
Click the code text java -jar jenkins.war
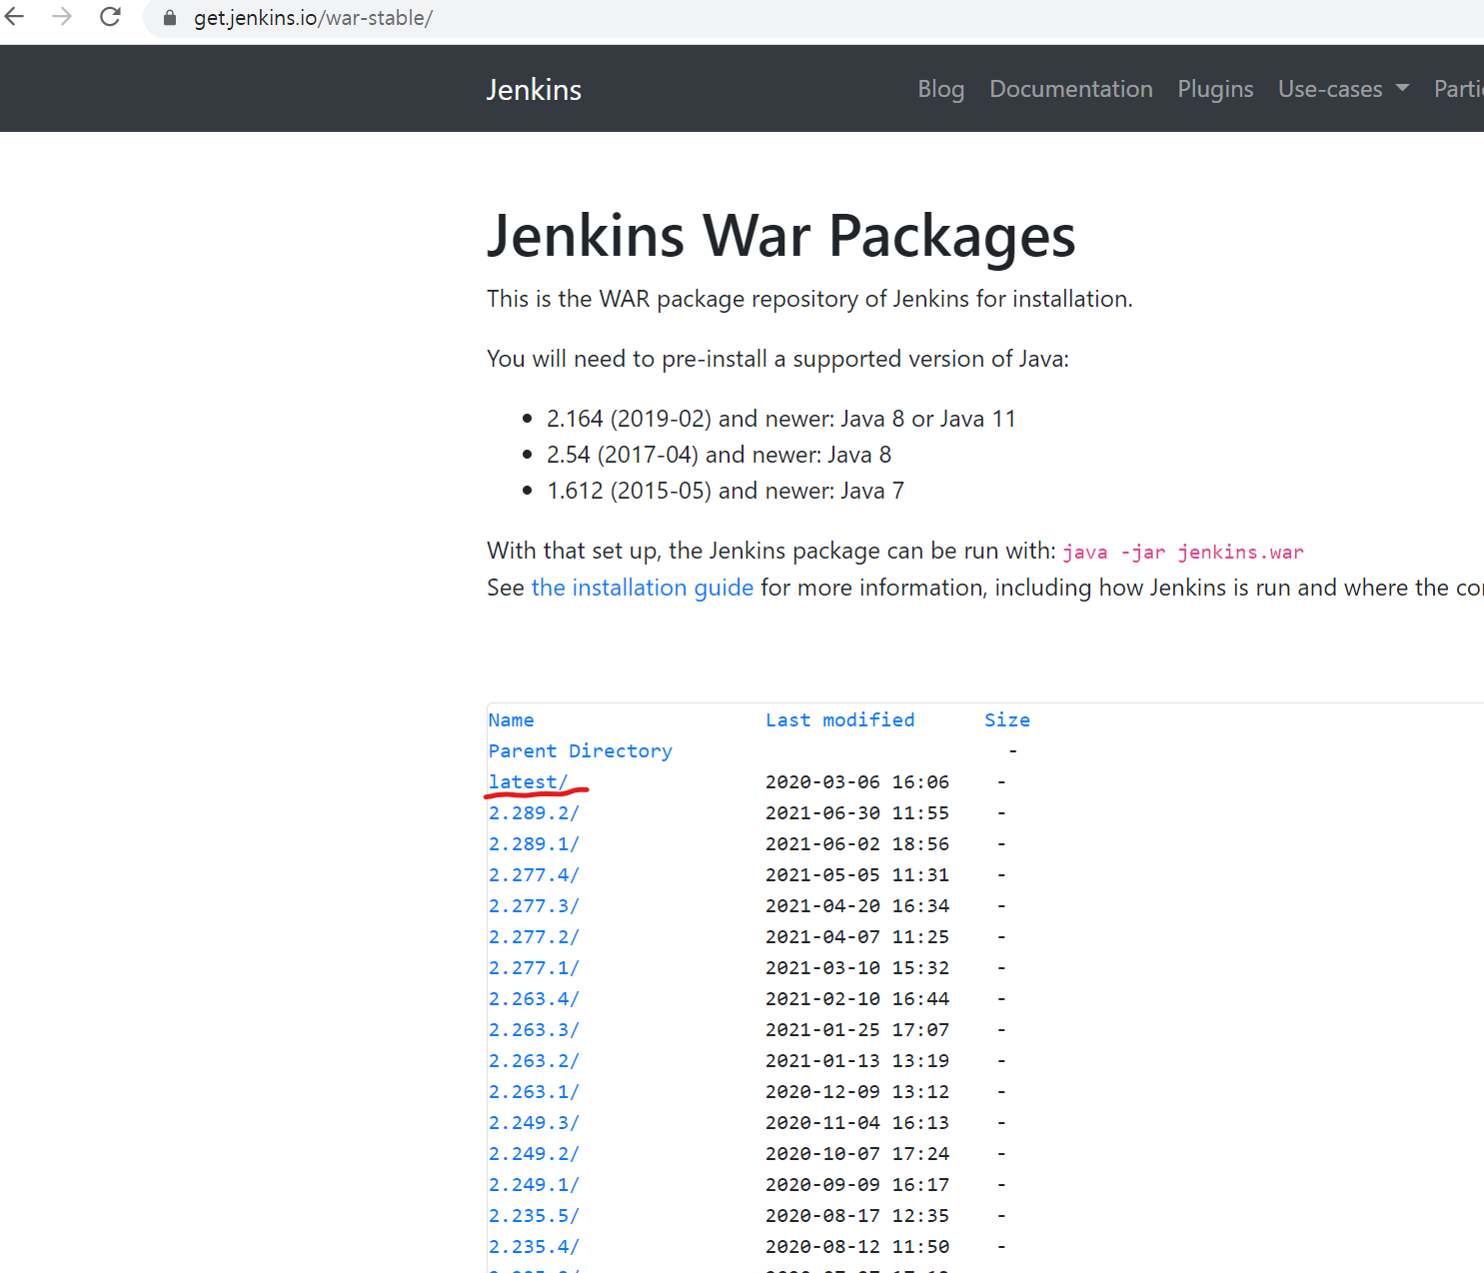(1183, 553)
